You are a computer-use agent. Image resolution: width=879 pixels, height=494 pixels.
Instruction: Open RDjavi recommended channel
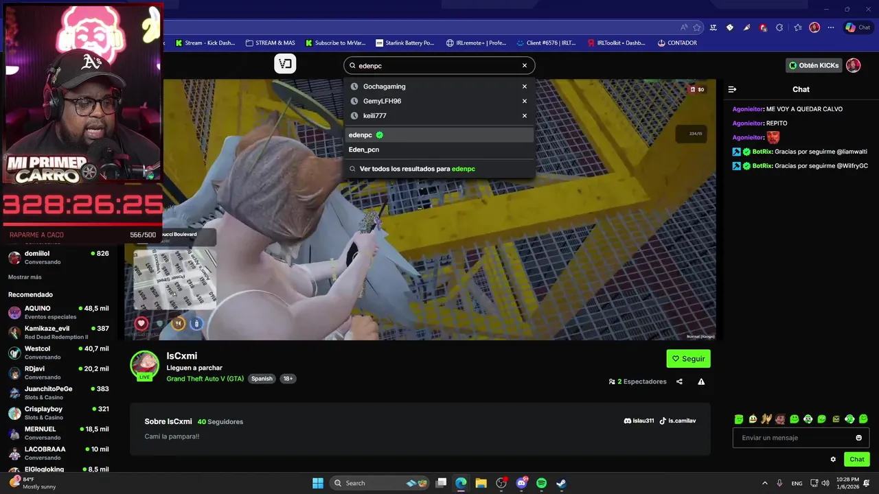58,373
